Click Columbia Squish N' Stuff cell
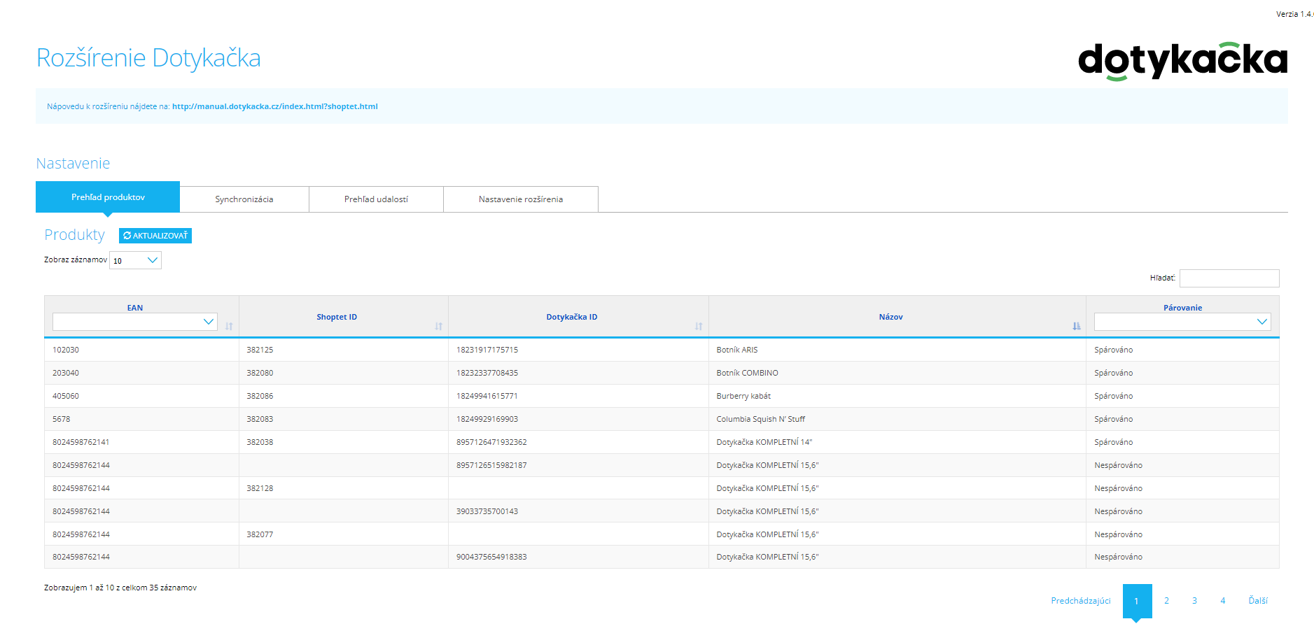 coord(761,419)
